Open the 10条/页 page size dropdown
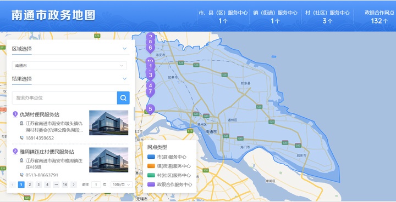This screenshot has height=202, width=396. pos(122,184)
